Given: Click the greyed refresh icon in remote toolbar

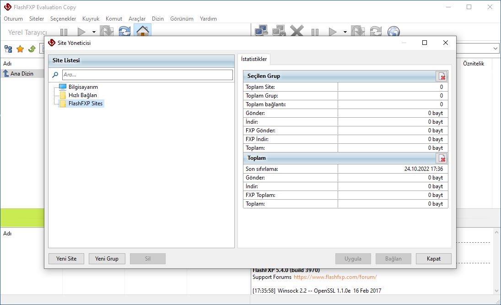Looking at the screenshot, I should [376, 31].
